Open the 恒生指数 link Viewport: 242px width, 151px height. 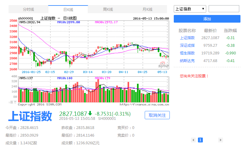coord(187,53)
